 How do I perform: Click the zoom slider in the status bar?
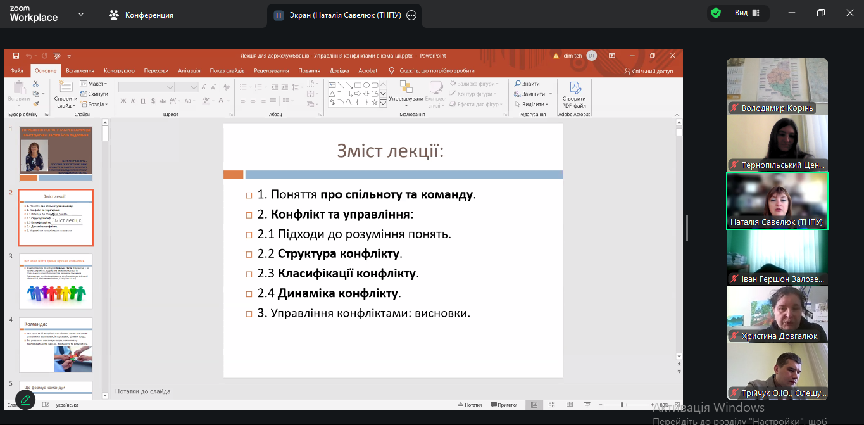coord(622,405)
